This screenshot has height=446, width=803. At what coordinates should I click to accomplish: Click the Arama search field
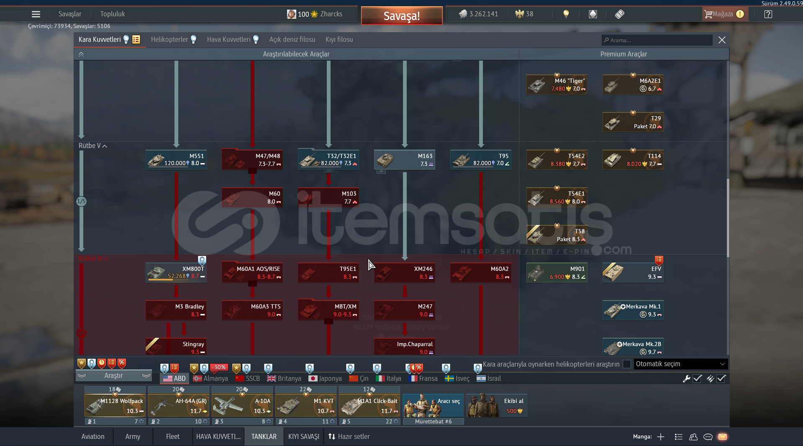pyautogui.click(x=657, y=40)
